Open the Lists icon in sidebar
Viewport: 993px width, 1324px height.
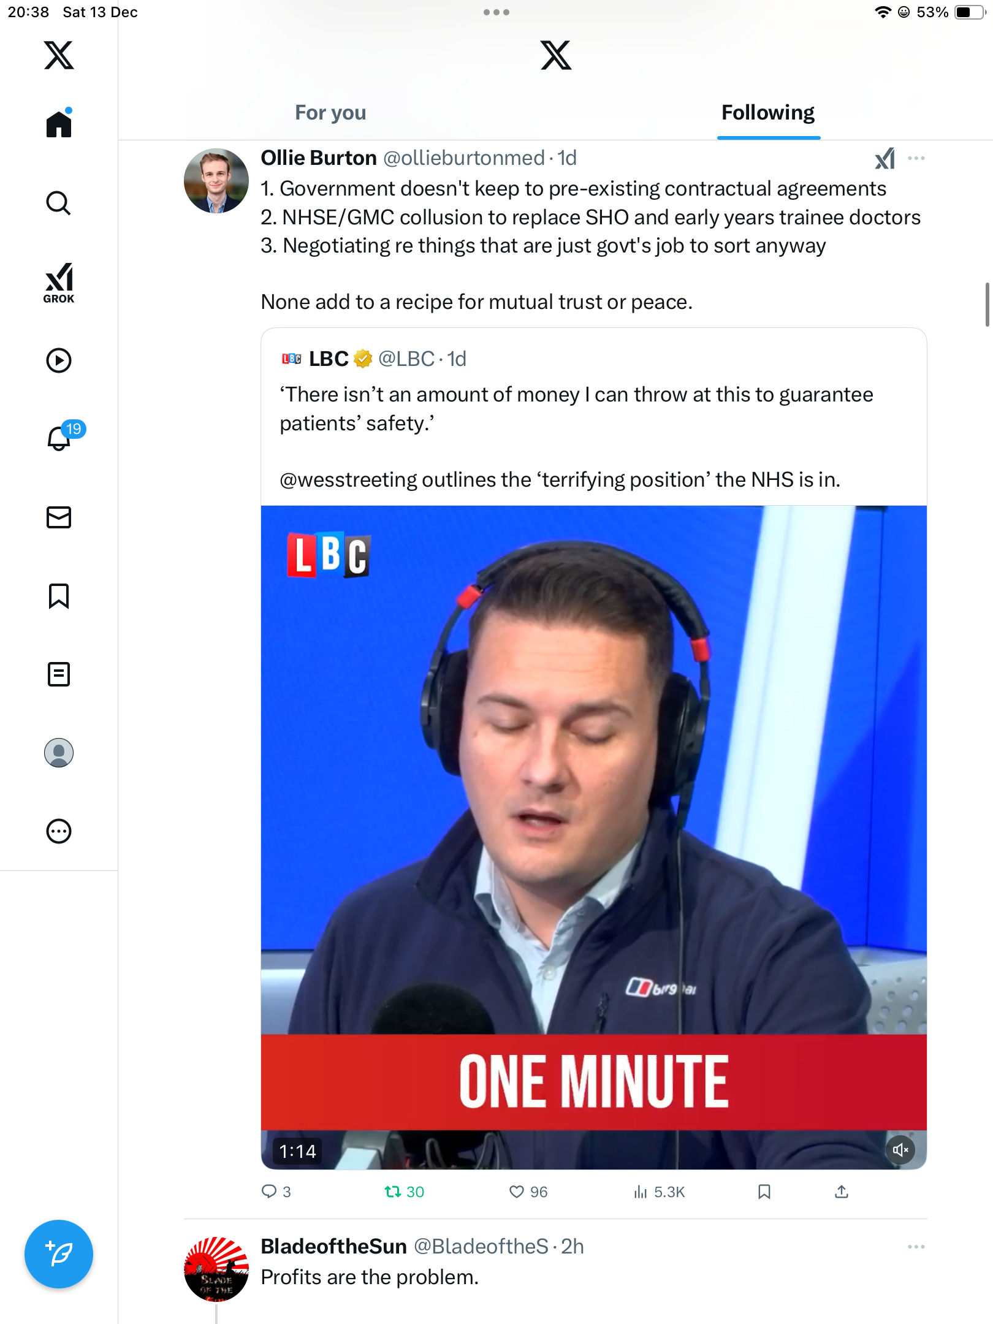(59, 674)
